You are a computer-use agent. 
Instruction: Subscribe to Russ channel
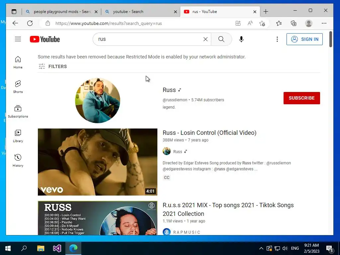[x=301, y=98]
